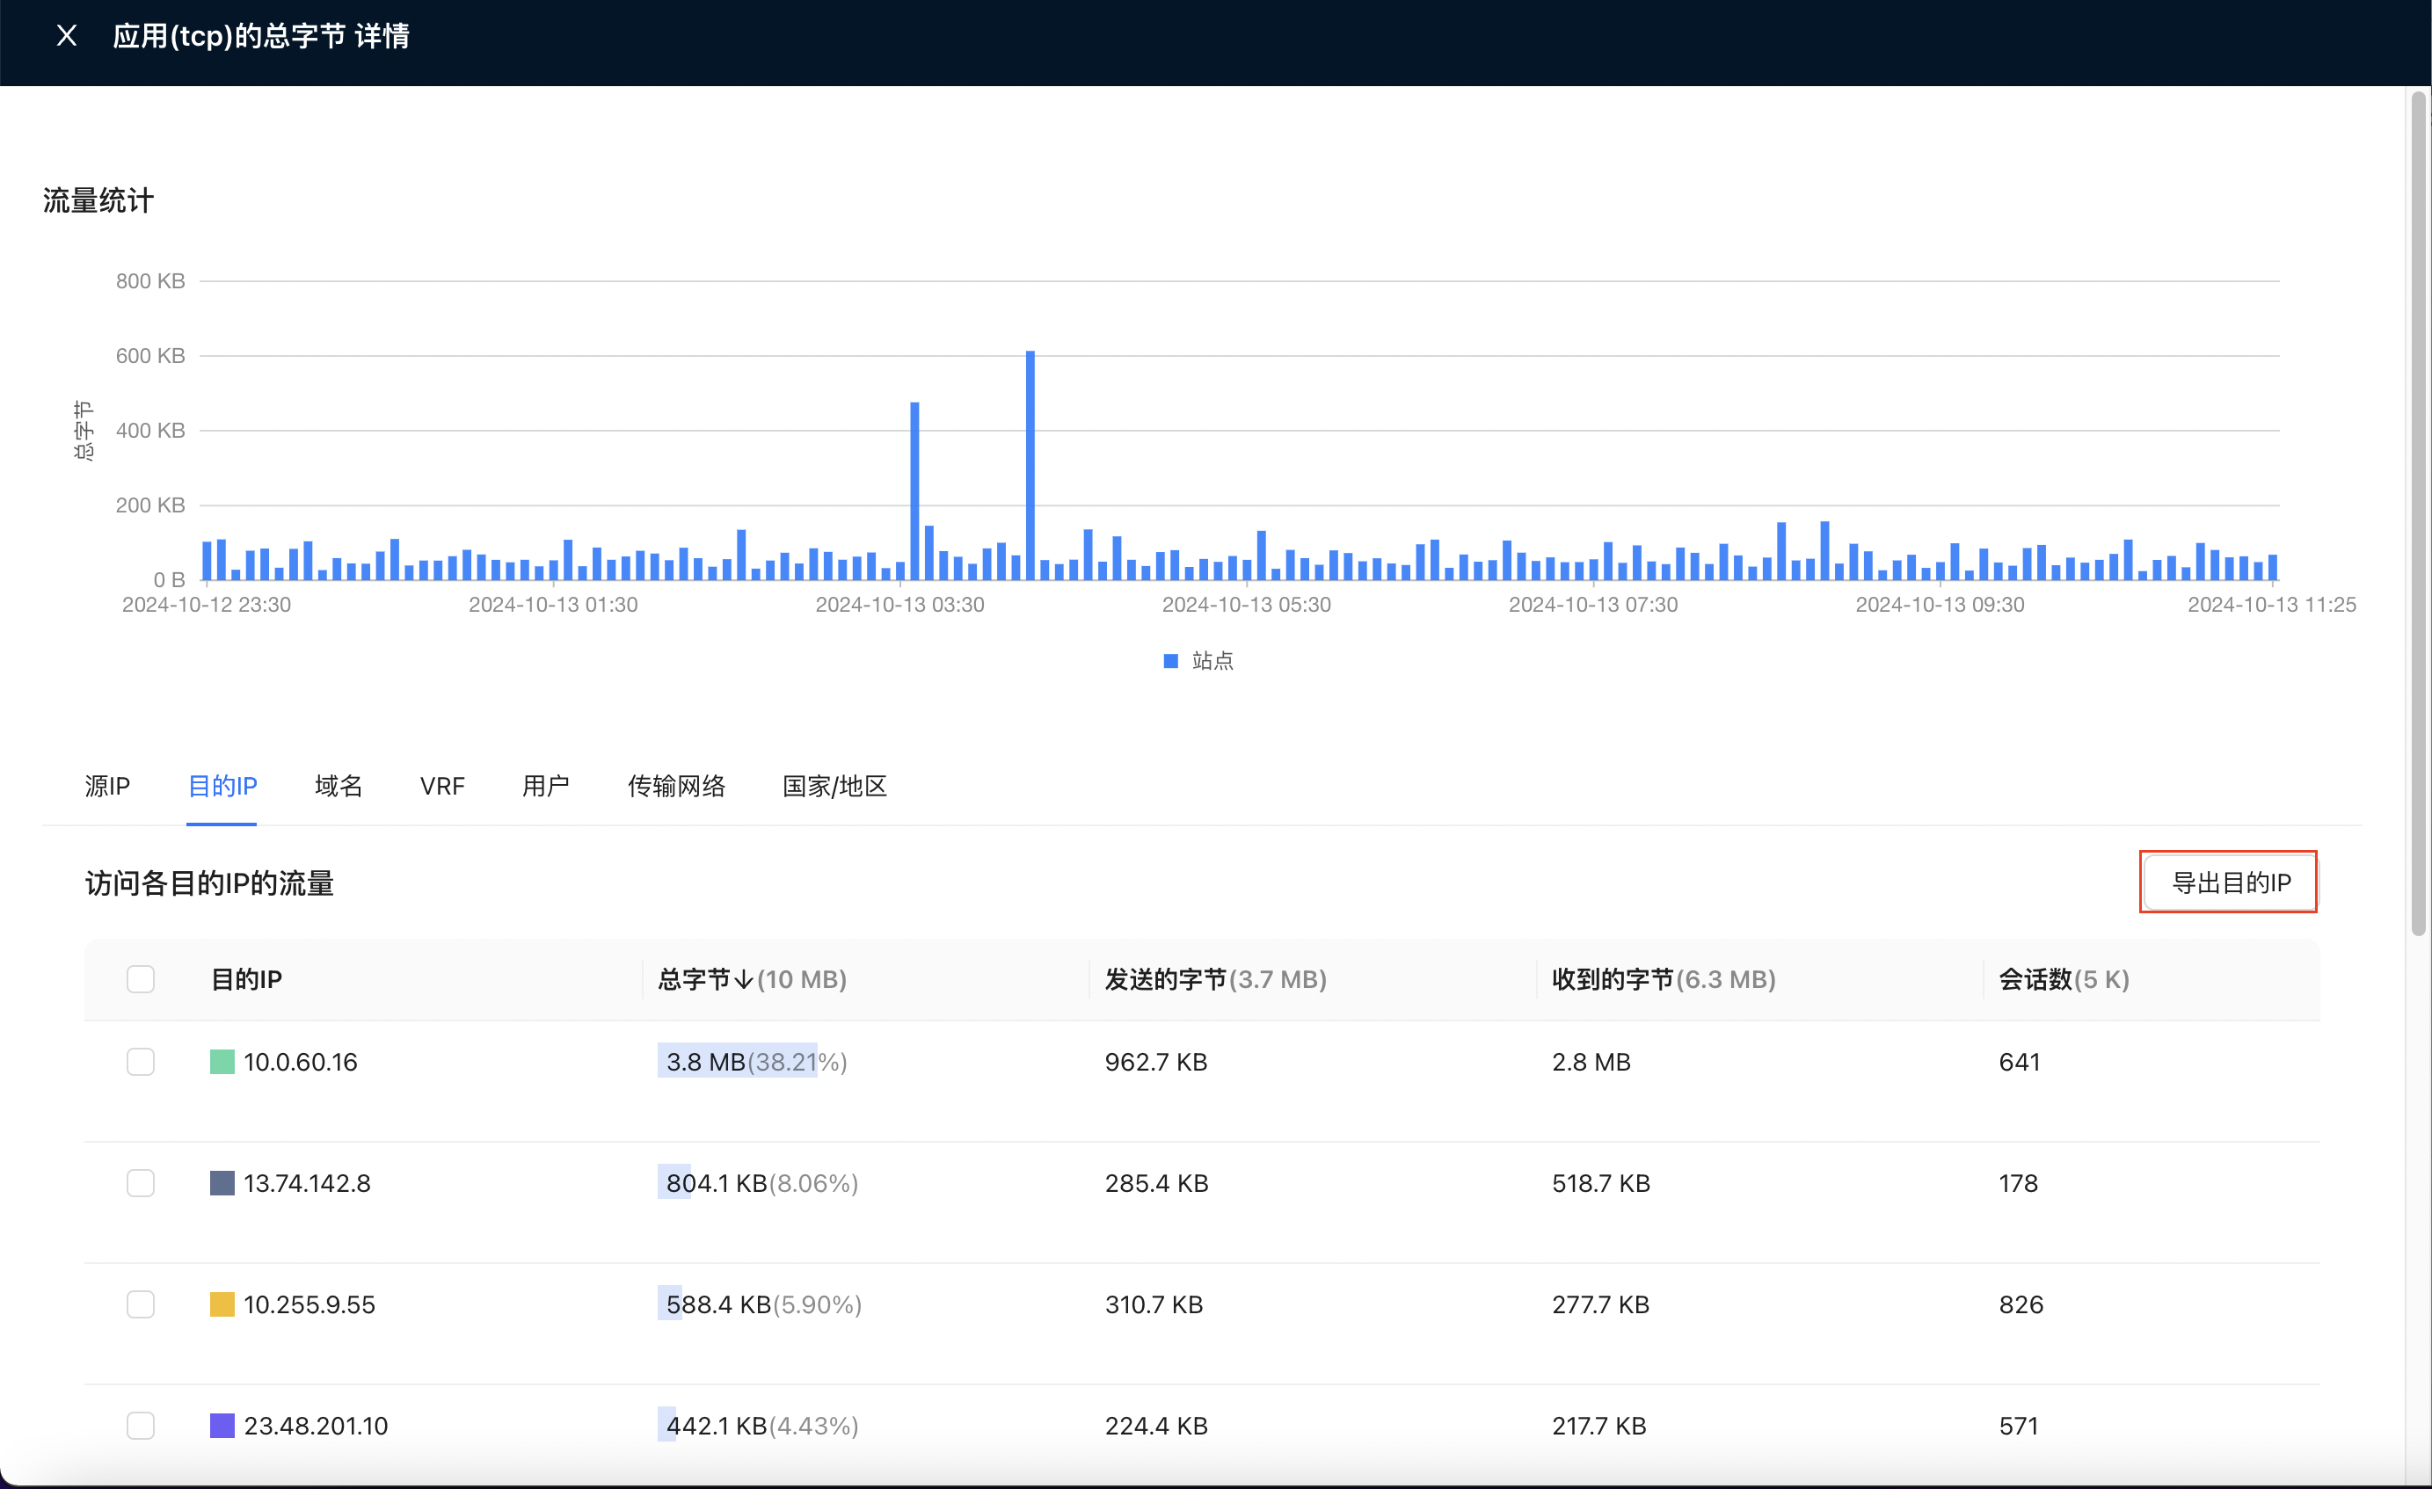Click IP address 10.255.9.55
Image resolution: width=2432 pixels, height=1489 pixels.
(x=309, y=1304)
